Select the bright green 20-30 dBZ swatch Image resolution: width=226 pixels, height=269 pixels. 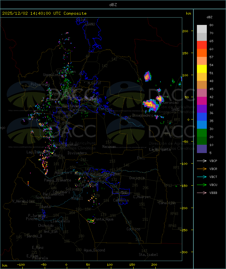[x=202, y=133]
